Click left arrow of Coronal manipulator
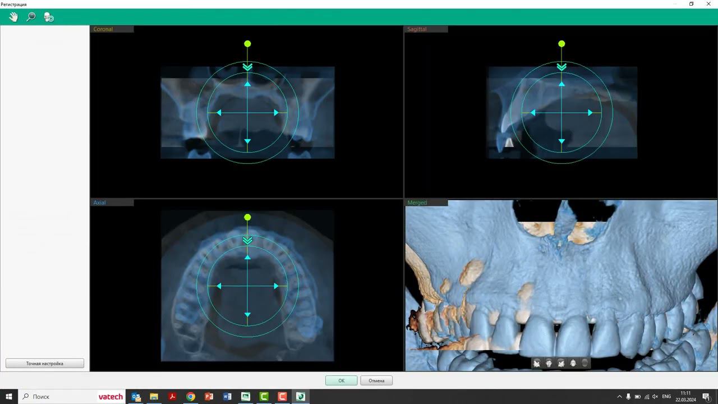718x404 pixels. click(x=219, y=113)
